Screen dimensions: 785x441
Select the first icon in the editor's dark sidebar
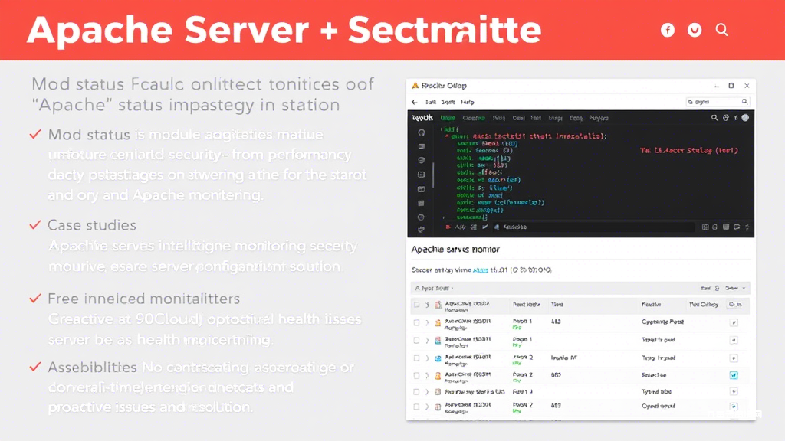coord(421,132)
